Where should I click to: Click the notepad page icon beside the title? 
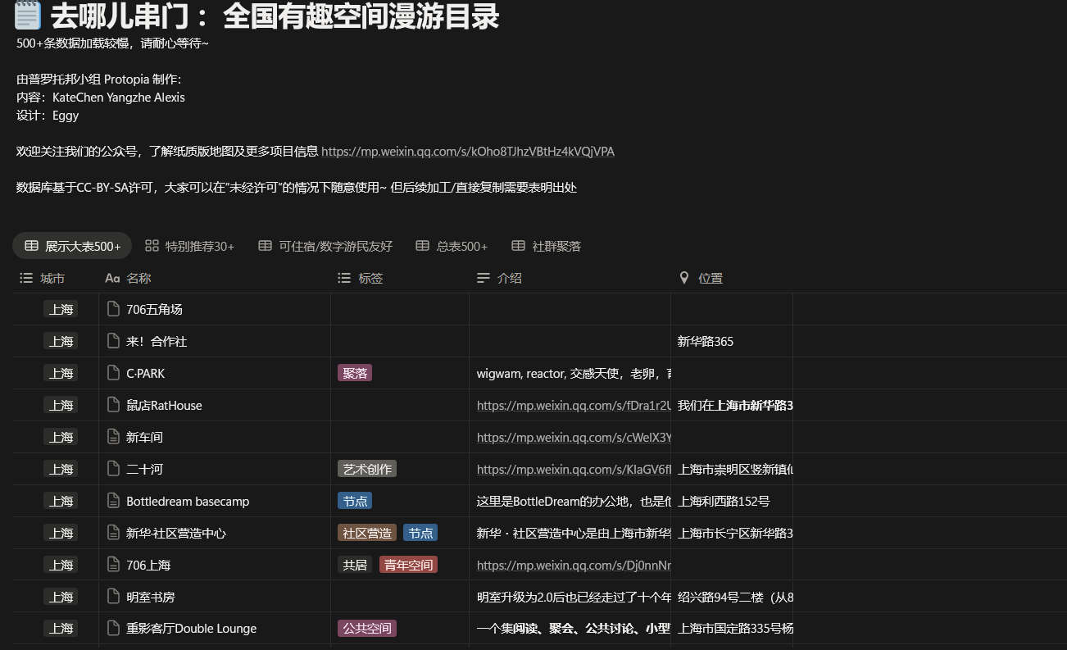[28, 15]
